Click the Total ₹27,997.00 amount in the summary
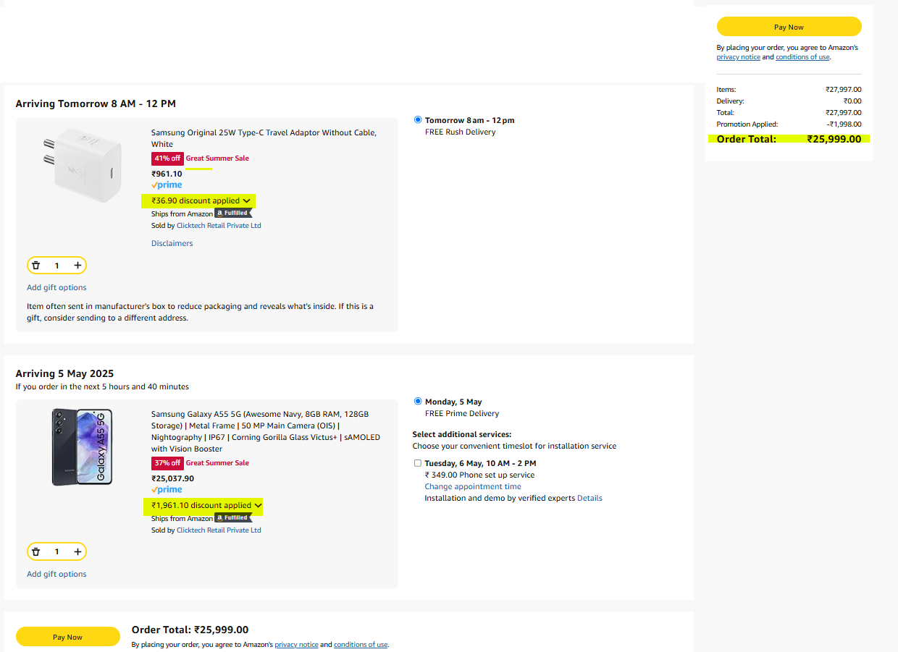The image size is (898, 652). click(x=844, y=113)
